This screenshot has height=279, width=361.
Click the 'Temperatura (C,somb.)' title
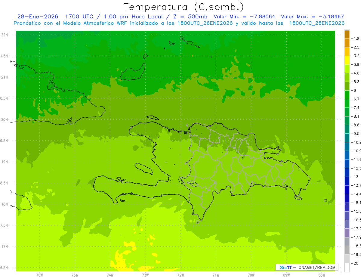(x=184, y=7)
